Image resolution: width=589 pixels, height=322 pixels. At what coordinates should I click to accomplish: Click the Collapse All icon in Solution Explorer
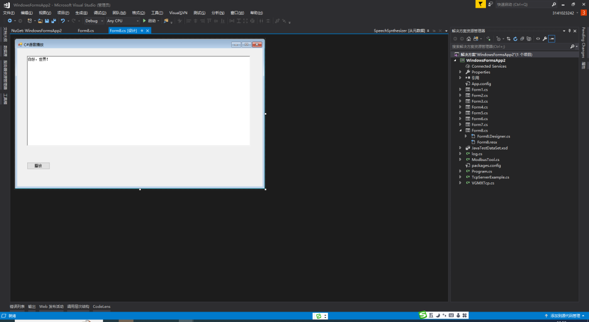522,39
